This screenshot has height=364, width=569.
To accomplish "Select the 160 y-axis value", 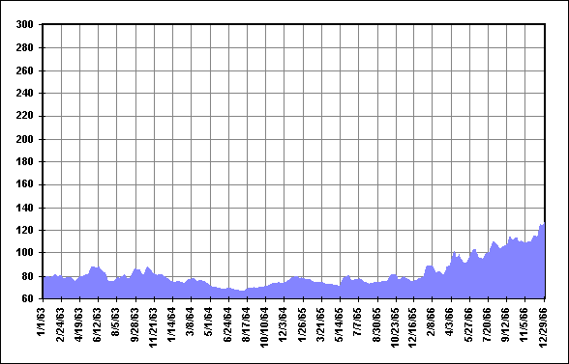I will 25,184.
